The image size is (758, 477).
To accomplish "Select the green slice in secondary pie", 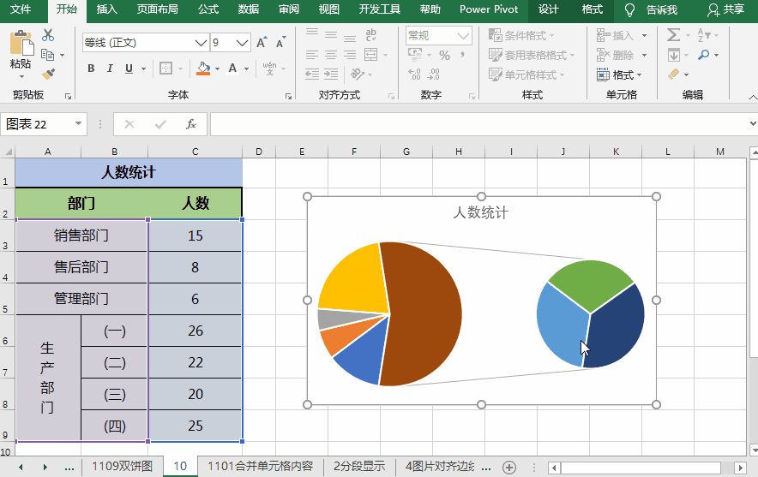I will [589, 278].
